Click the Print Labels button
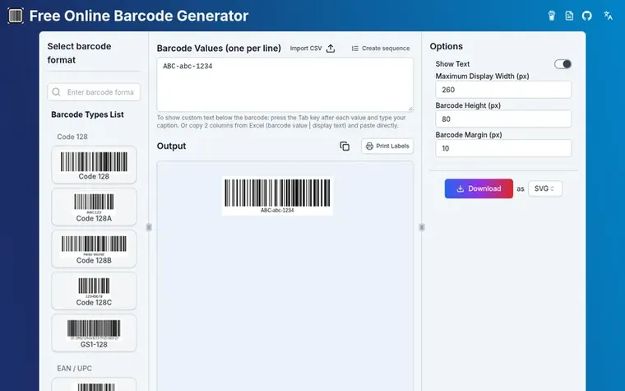Image resolution: width=625 pixels, height=391 pixels. (387, 146)
